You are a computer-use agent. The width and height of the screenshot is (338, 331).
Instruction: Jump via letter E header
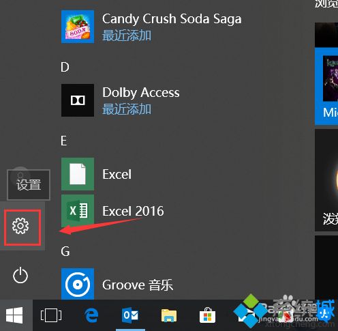pos(64,141)
